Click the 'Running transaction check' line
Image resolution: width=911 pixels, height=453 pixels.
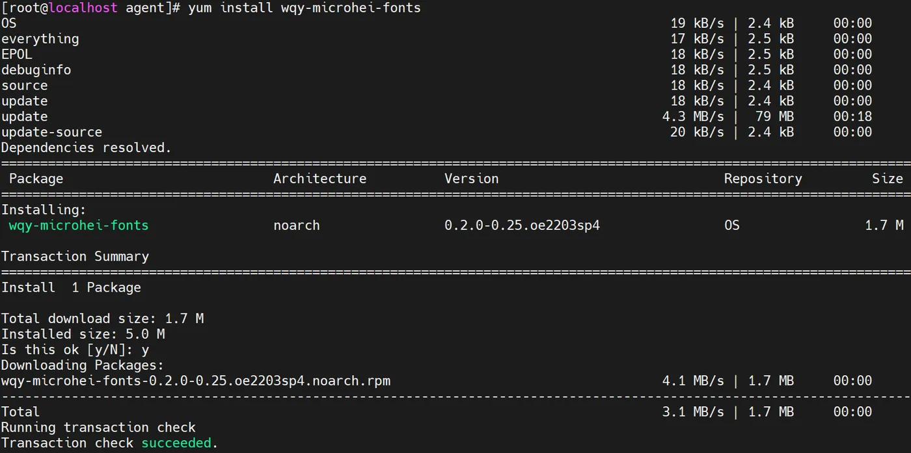click(x=98, y=428)
